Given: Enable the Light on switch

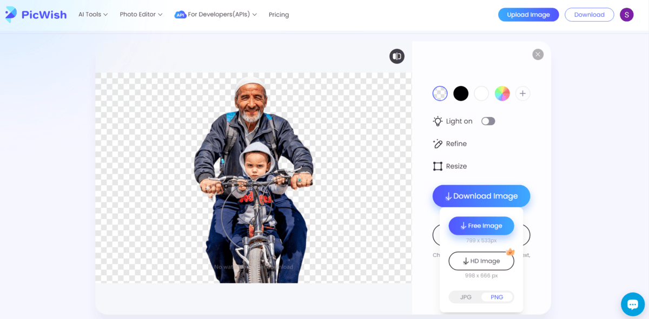Looking at the screenshot, I should click(488, 121).
